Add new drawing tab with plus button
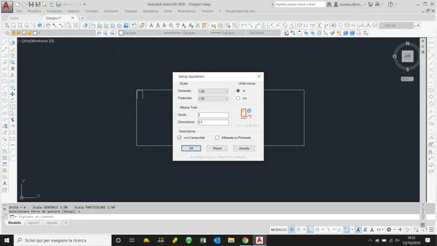Image resolution: width=437 pixels, height=246 pixels. 83,18
